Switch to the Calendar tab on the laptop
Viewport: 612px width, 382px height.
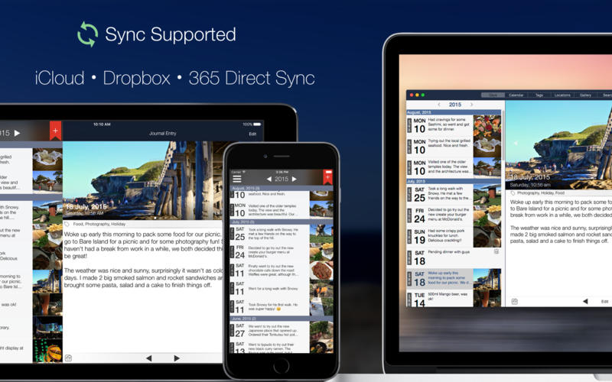[516, 95]
